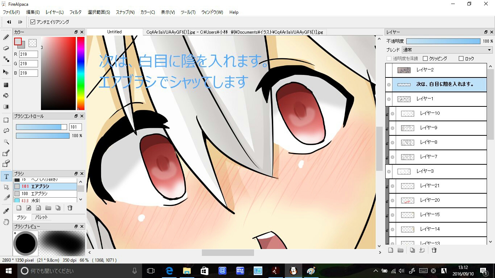Choose the Magic Wand selection tool
This screenshot has height=278, width=495.
tap(6, 142)
